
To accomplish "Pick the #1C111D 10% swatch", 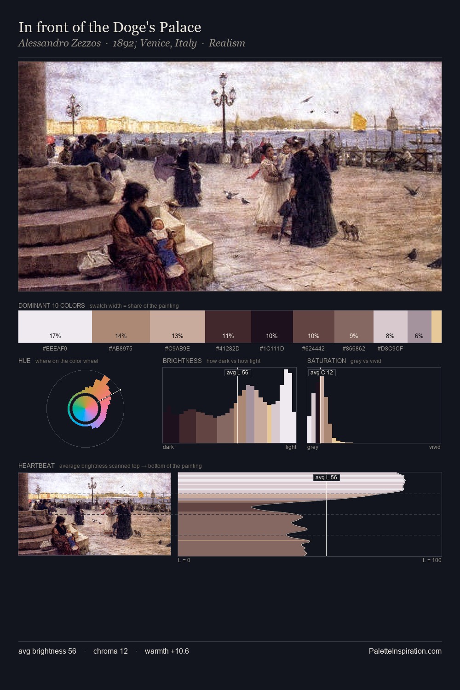I will click(272, 327).
